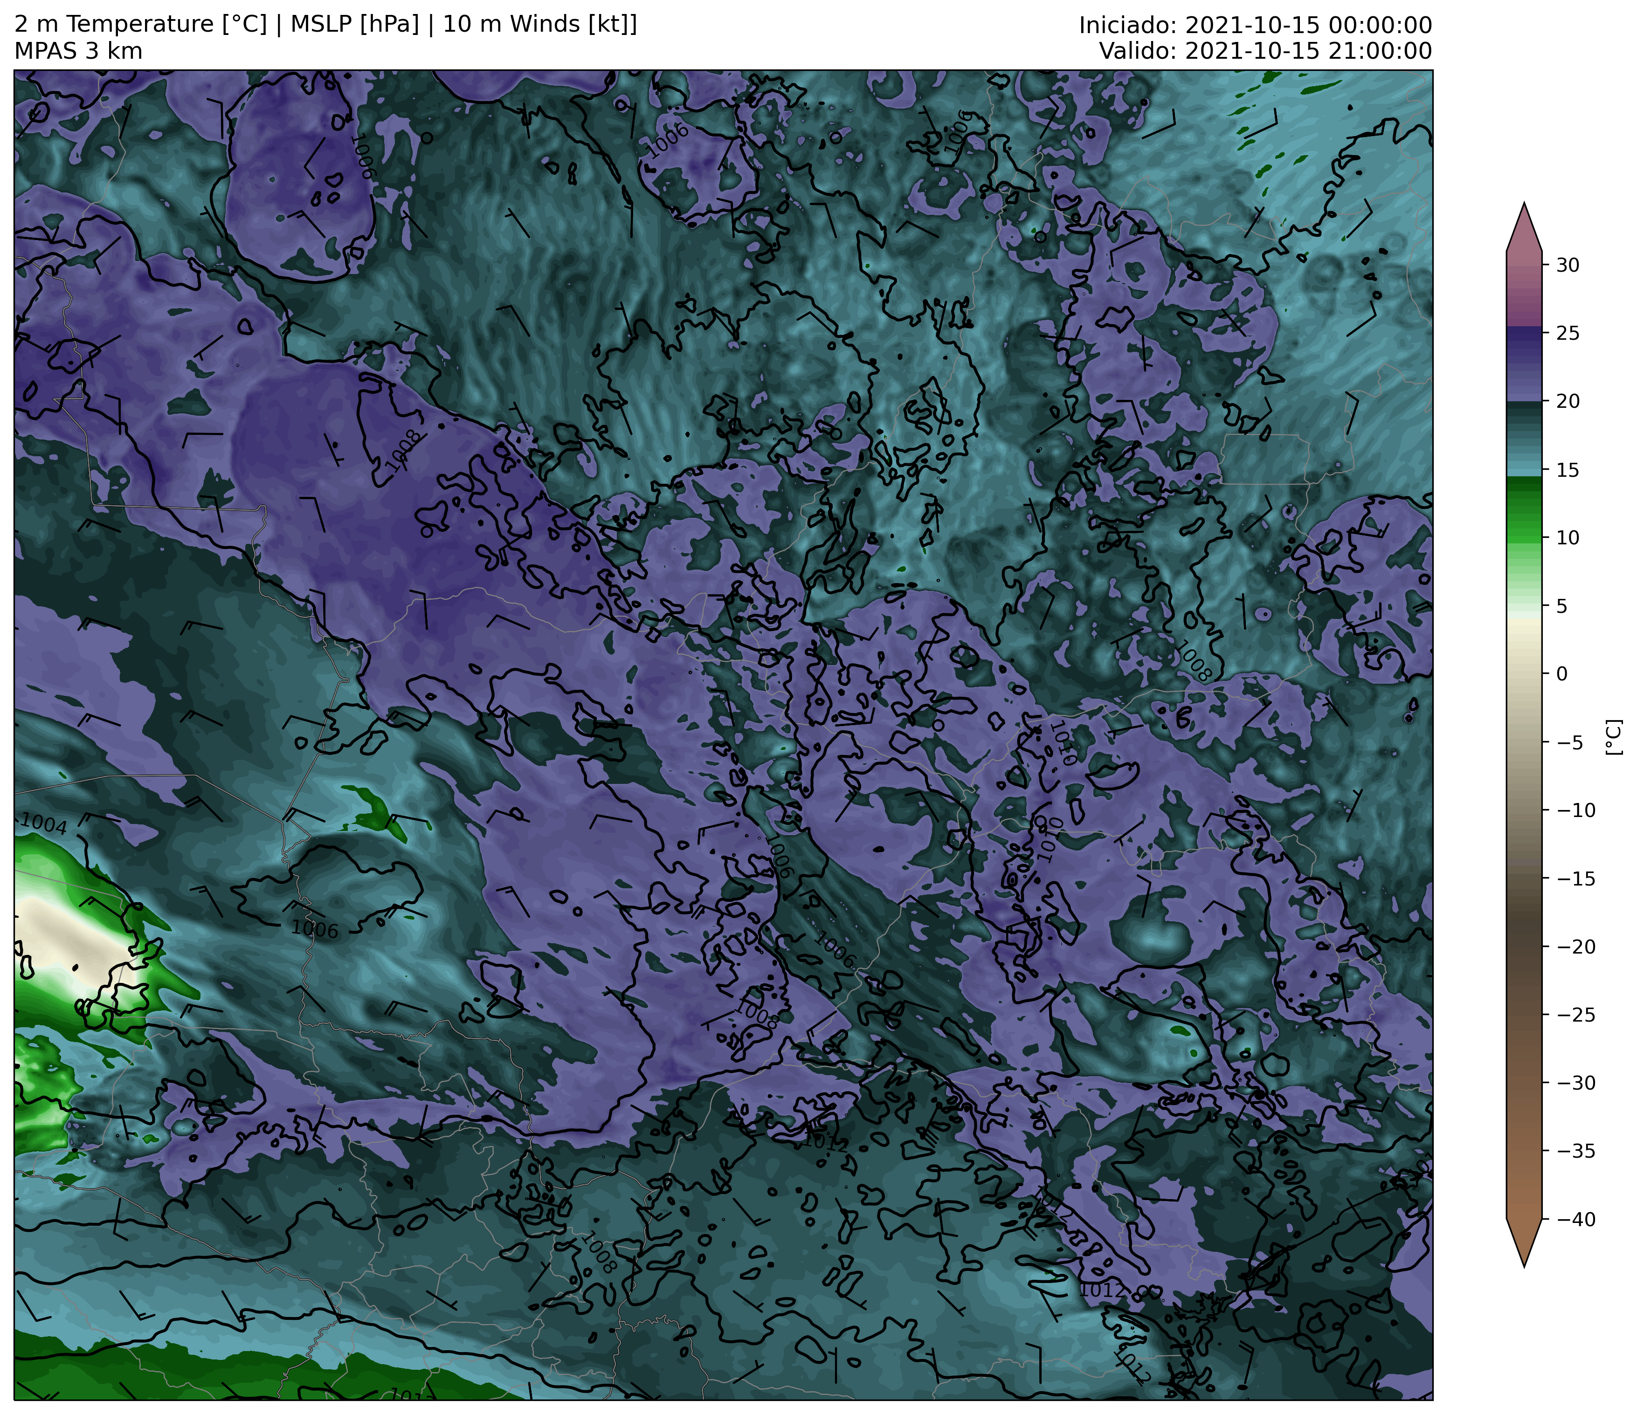The height and width of the screenshot is (1414, 1637).
Task: Select the "MPAS 3 km" model label
Action: pos(78,51)
